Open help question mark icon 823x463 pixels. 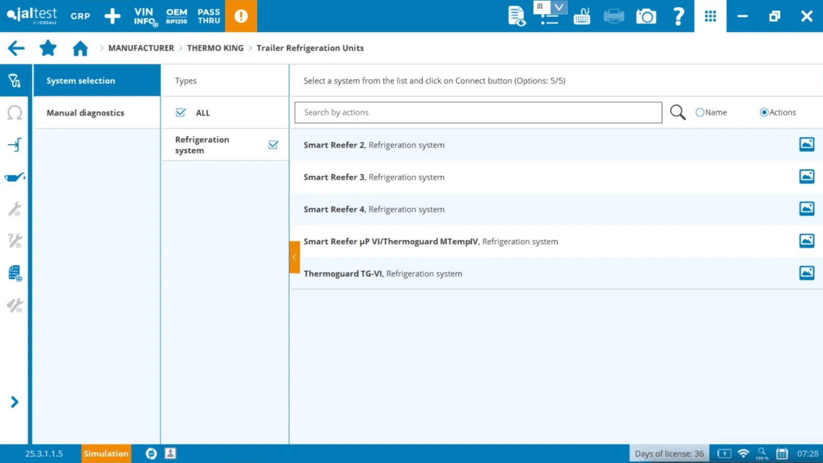coord(678,16)
